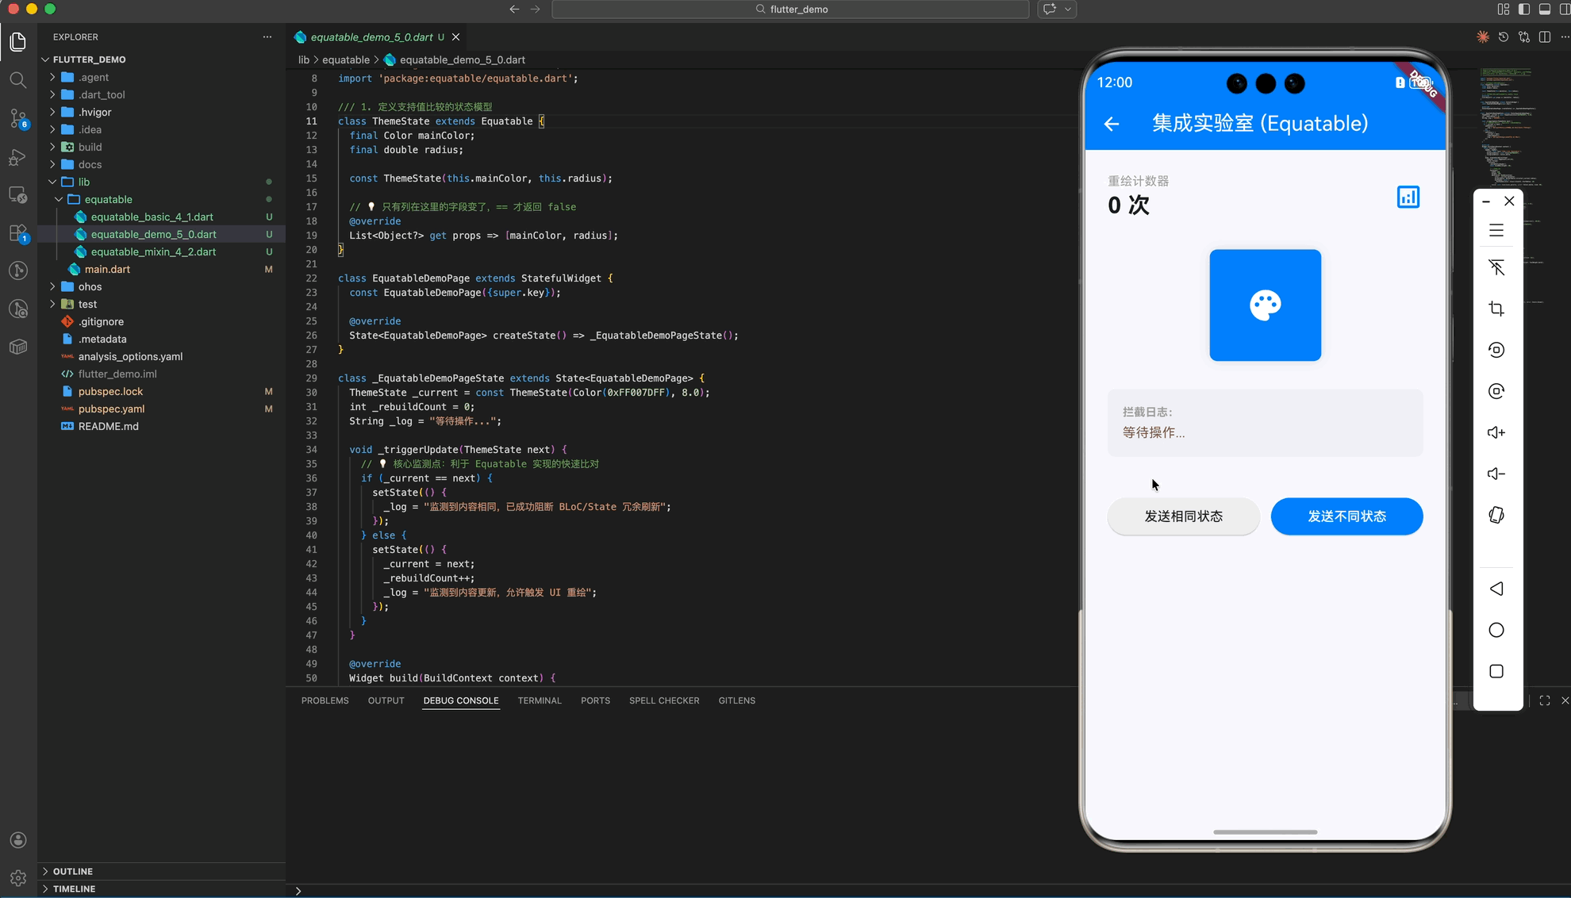The height and width of the screenshot is (898, 1571).
Task: Switch to the PROBLEMS tab
Action: [x=325, y=700]
